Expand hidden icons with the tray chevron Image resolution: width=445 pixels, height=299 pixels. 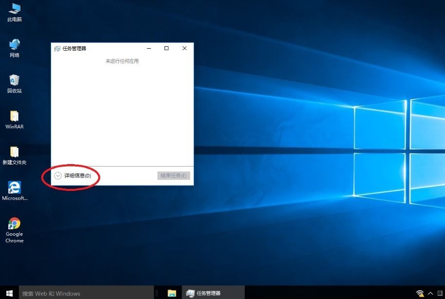tap(429, 293)
